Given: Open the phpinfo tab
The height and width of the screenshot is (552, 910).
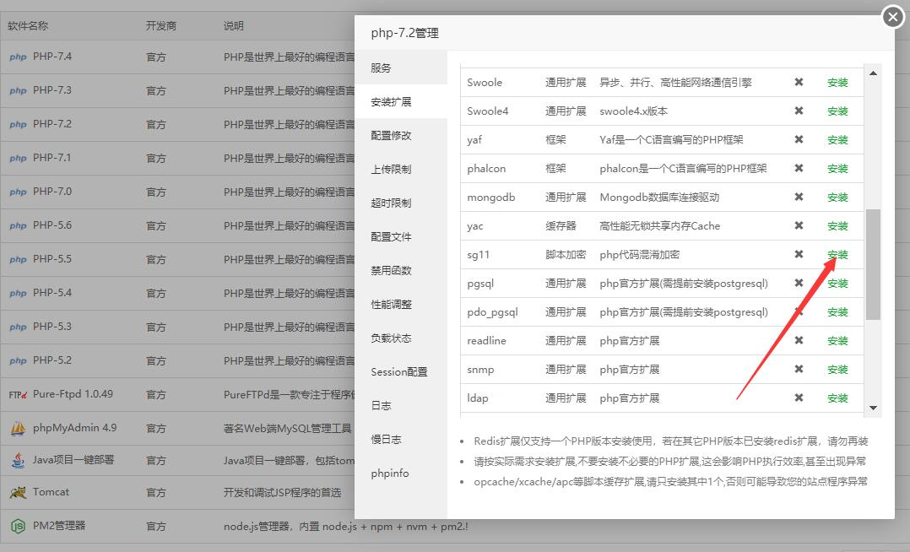Looking at the screenshot, I should 401,473.
